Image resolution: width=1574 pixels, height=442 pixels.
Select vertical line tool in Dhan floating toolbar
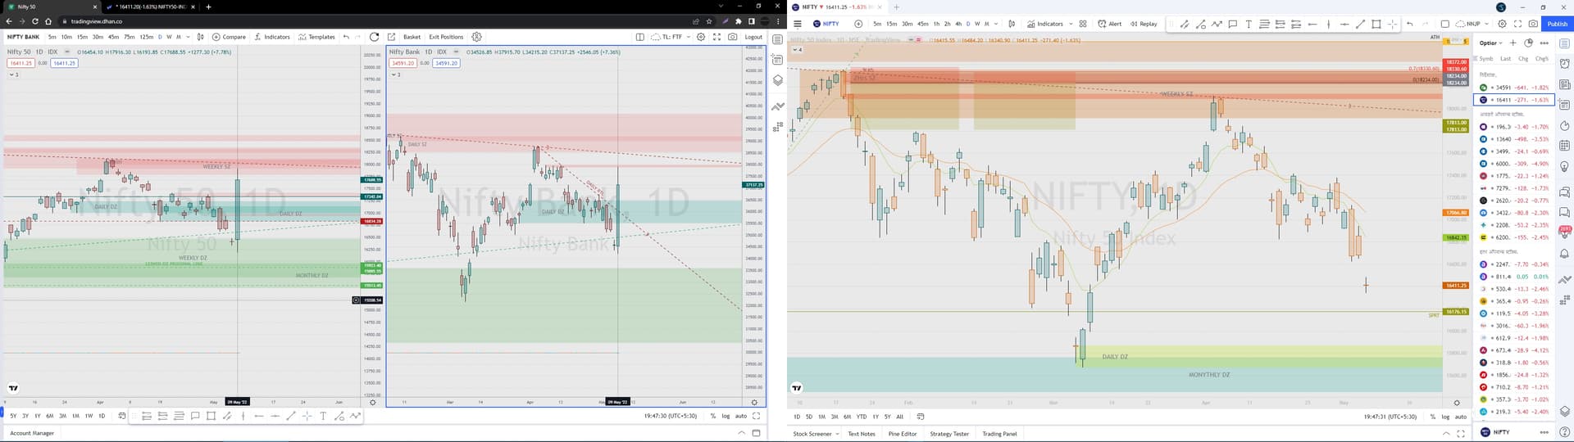pyautogui.click(x=243, y=416)
